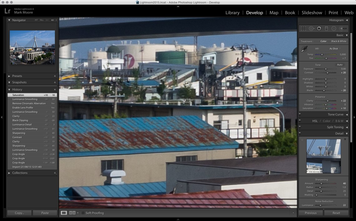Image resolution: width=356 pixels, height=221 pixels.
Task: Choose the Red Eye Correction tool
Action: [319, 28]
